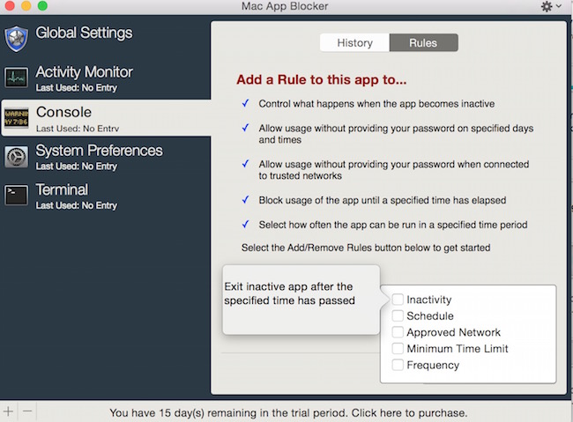Enable the Inactivity rule checkbox
The width and height of the screenshot is (573, 422).
(398, 300)
